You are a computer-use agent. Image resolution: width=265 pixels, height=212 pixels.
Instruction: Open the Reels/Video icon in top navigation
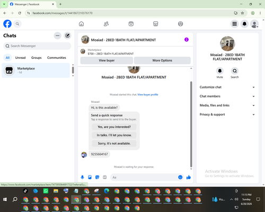tap(131, 24)
